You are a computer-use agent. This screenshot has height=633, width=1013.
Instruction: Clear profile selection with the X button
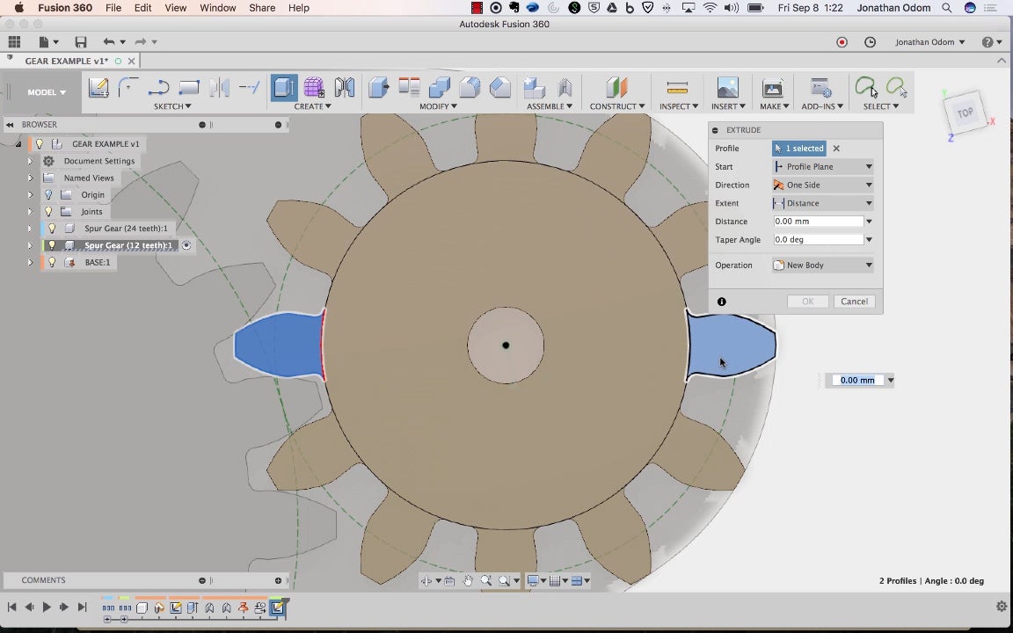point(836,149)
